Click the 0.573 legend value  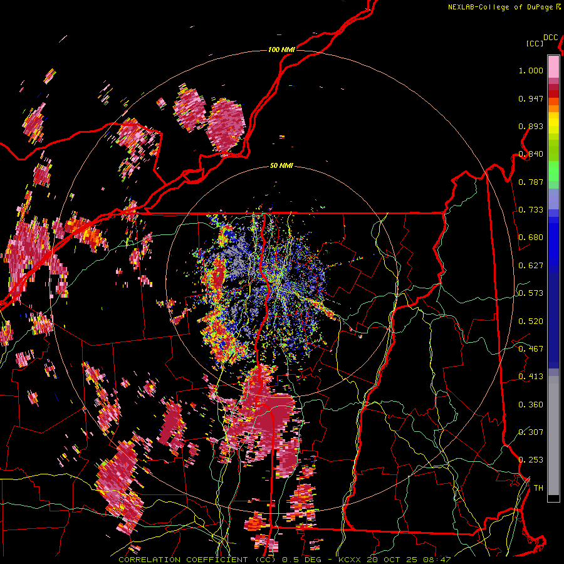(x=531, y=293)
